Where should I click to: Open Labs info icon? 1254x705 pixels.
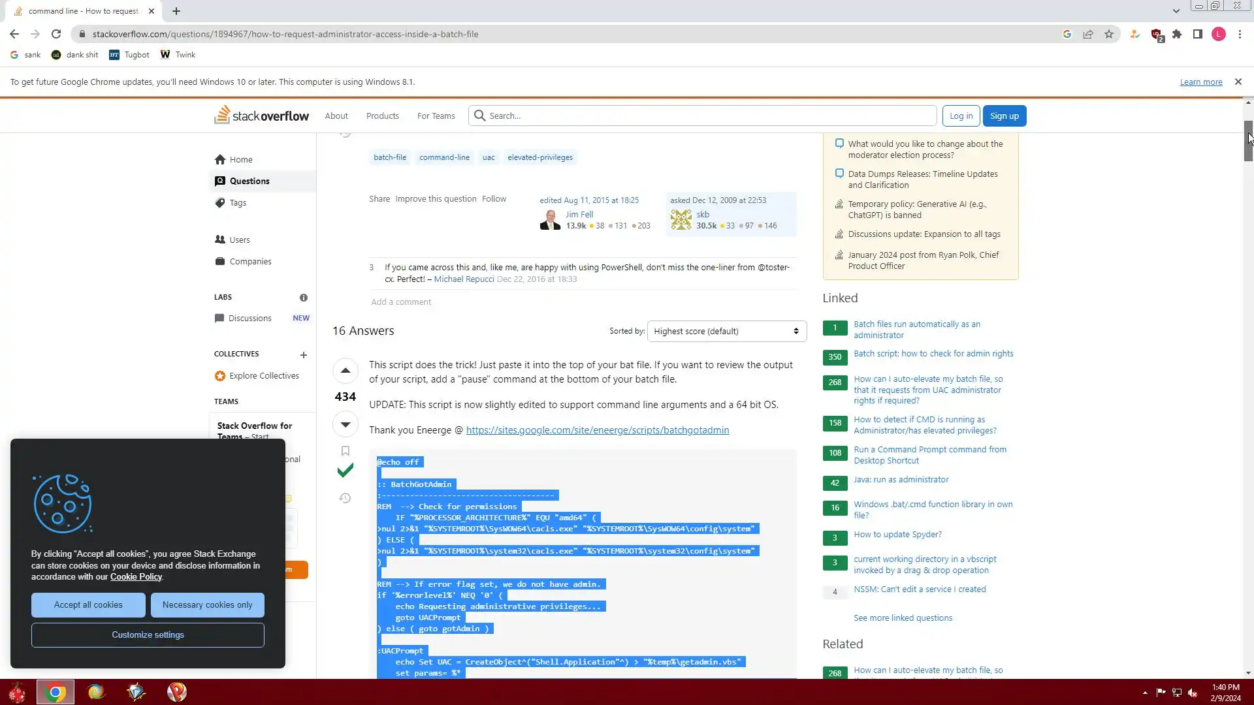[304, 298]
